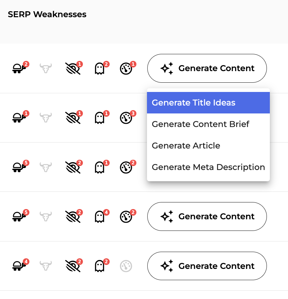Click the ghost icon with badge 4
Viewport: 288px width, 299px height.
99,216
